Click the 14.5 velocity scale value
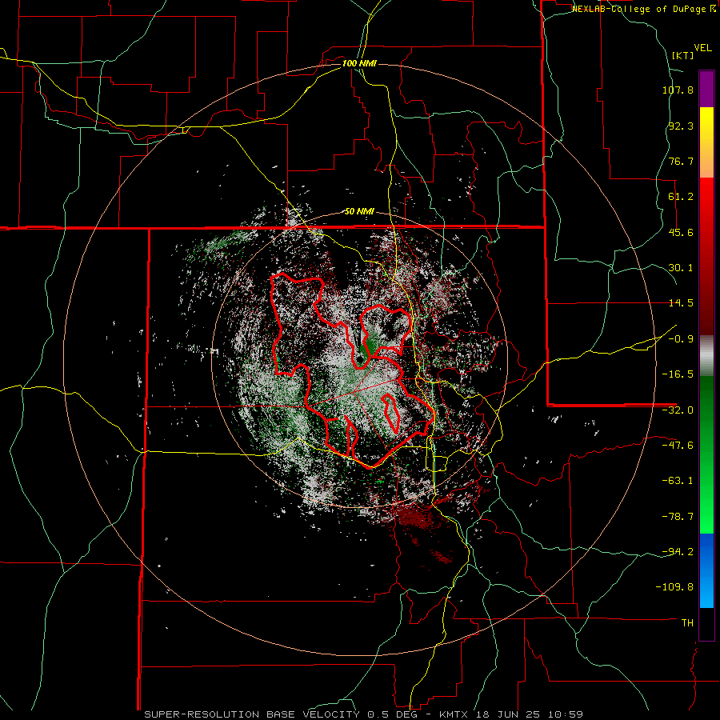 681,303
